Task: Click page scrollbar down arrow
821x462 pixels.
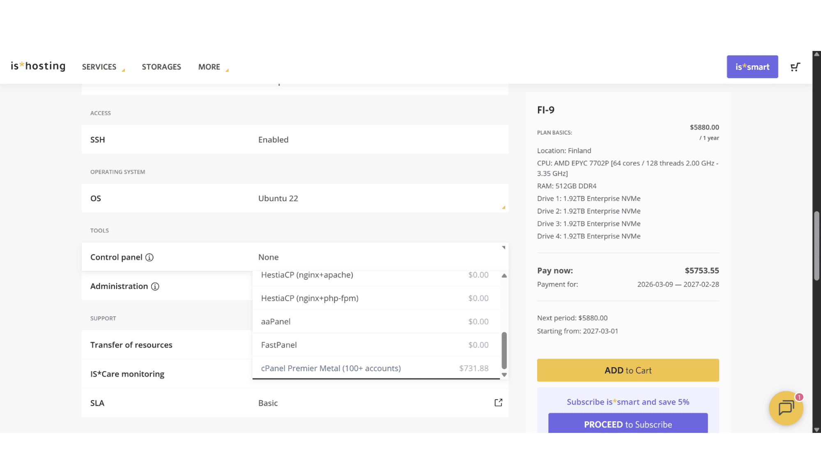Action: (816, 430)
